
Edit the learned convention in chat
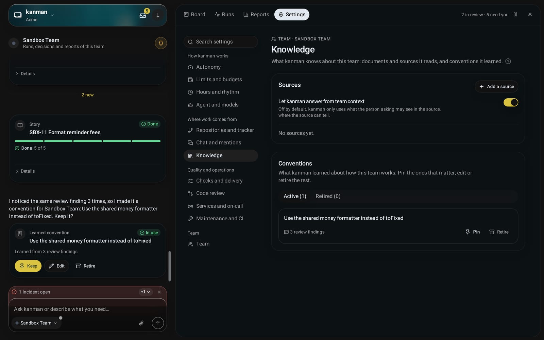[57, 266]
